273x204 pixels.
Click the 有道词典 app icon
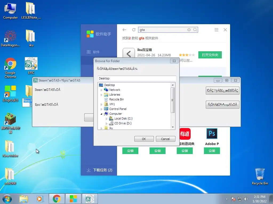[185, 134]
